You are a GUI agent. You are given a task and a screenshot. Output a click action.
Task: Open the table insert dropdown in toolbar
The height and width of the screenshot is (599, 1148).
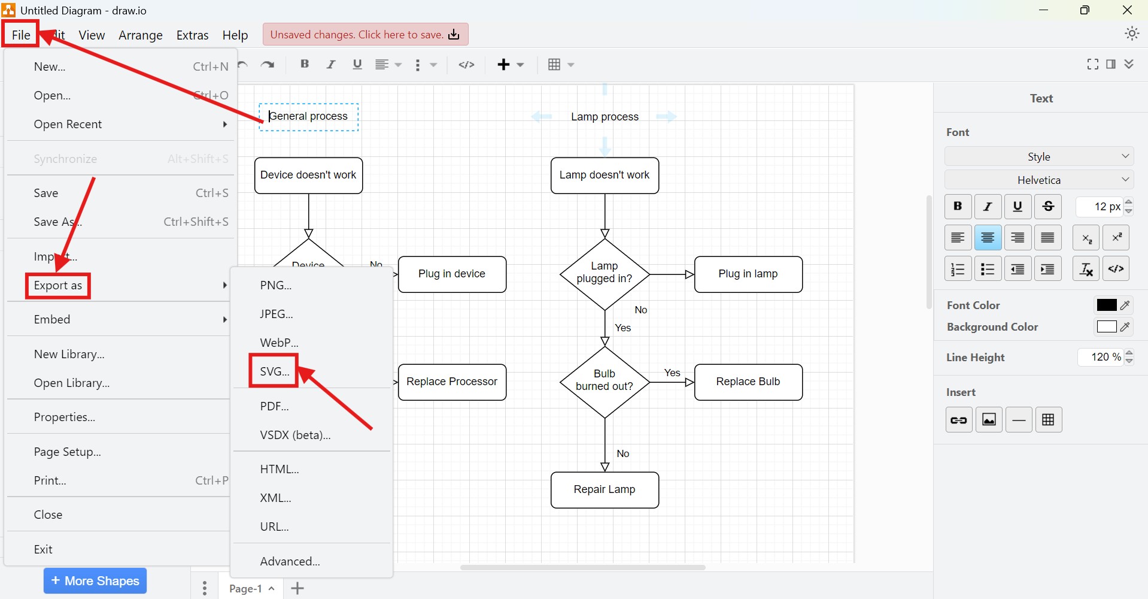click(x=572, y=65)
